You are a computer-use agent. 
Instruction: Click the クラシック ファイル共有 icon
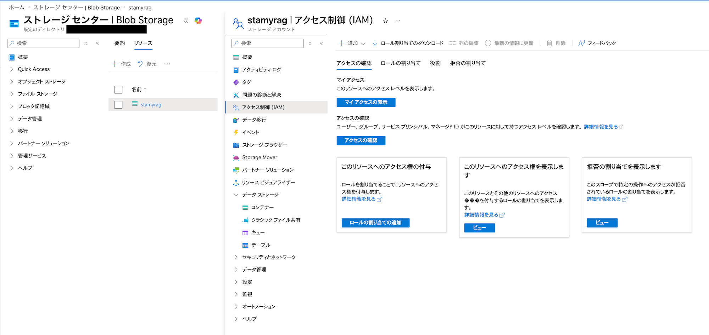(x=245, y=220)
